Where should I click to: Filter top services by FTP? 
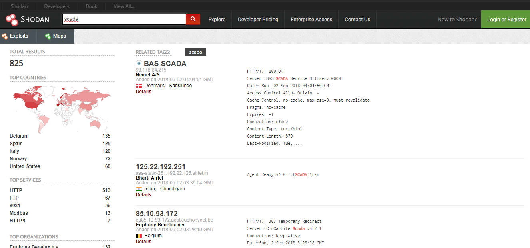tap(14, 198)
